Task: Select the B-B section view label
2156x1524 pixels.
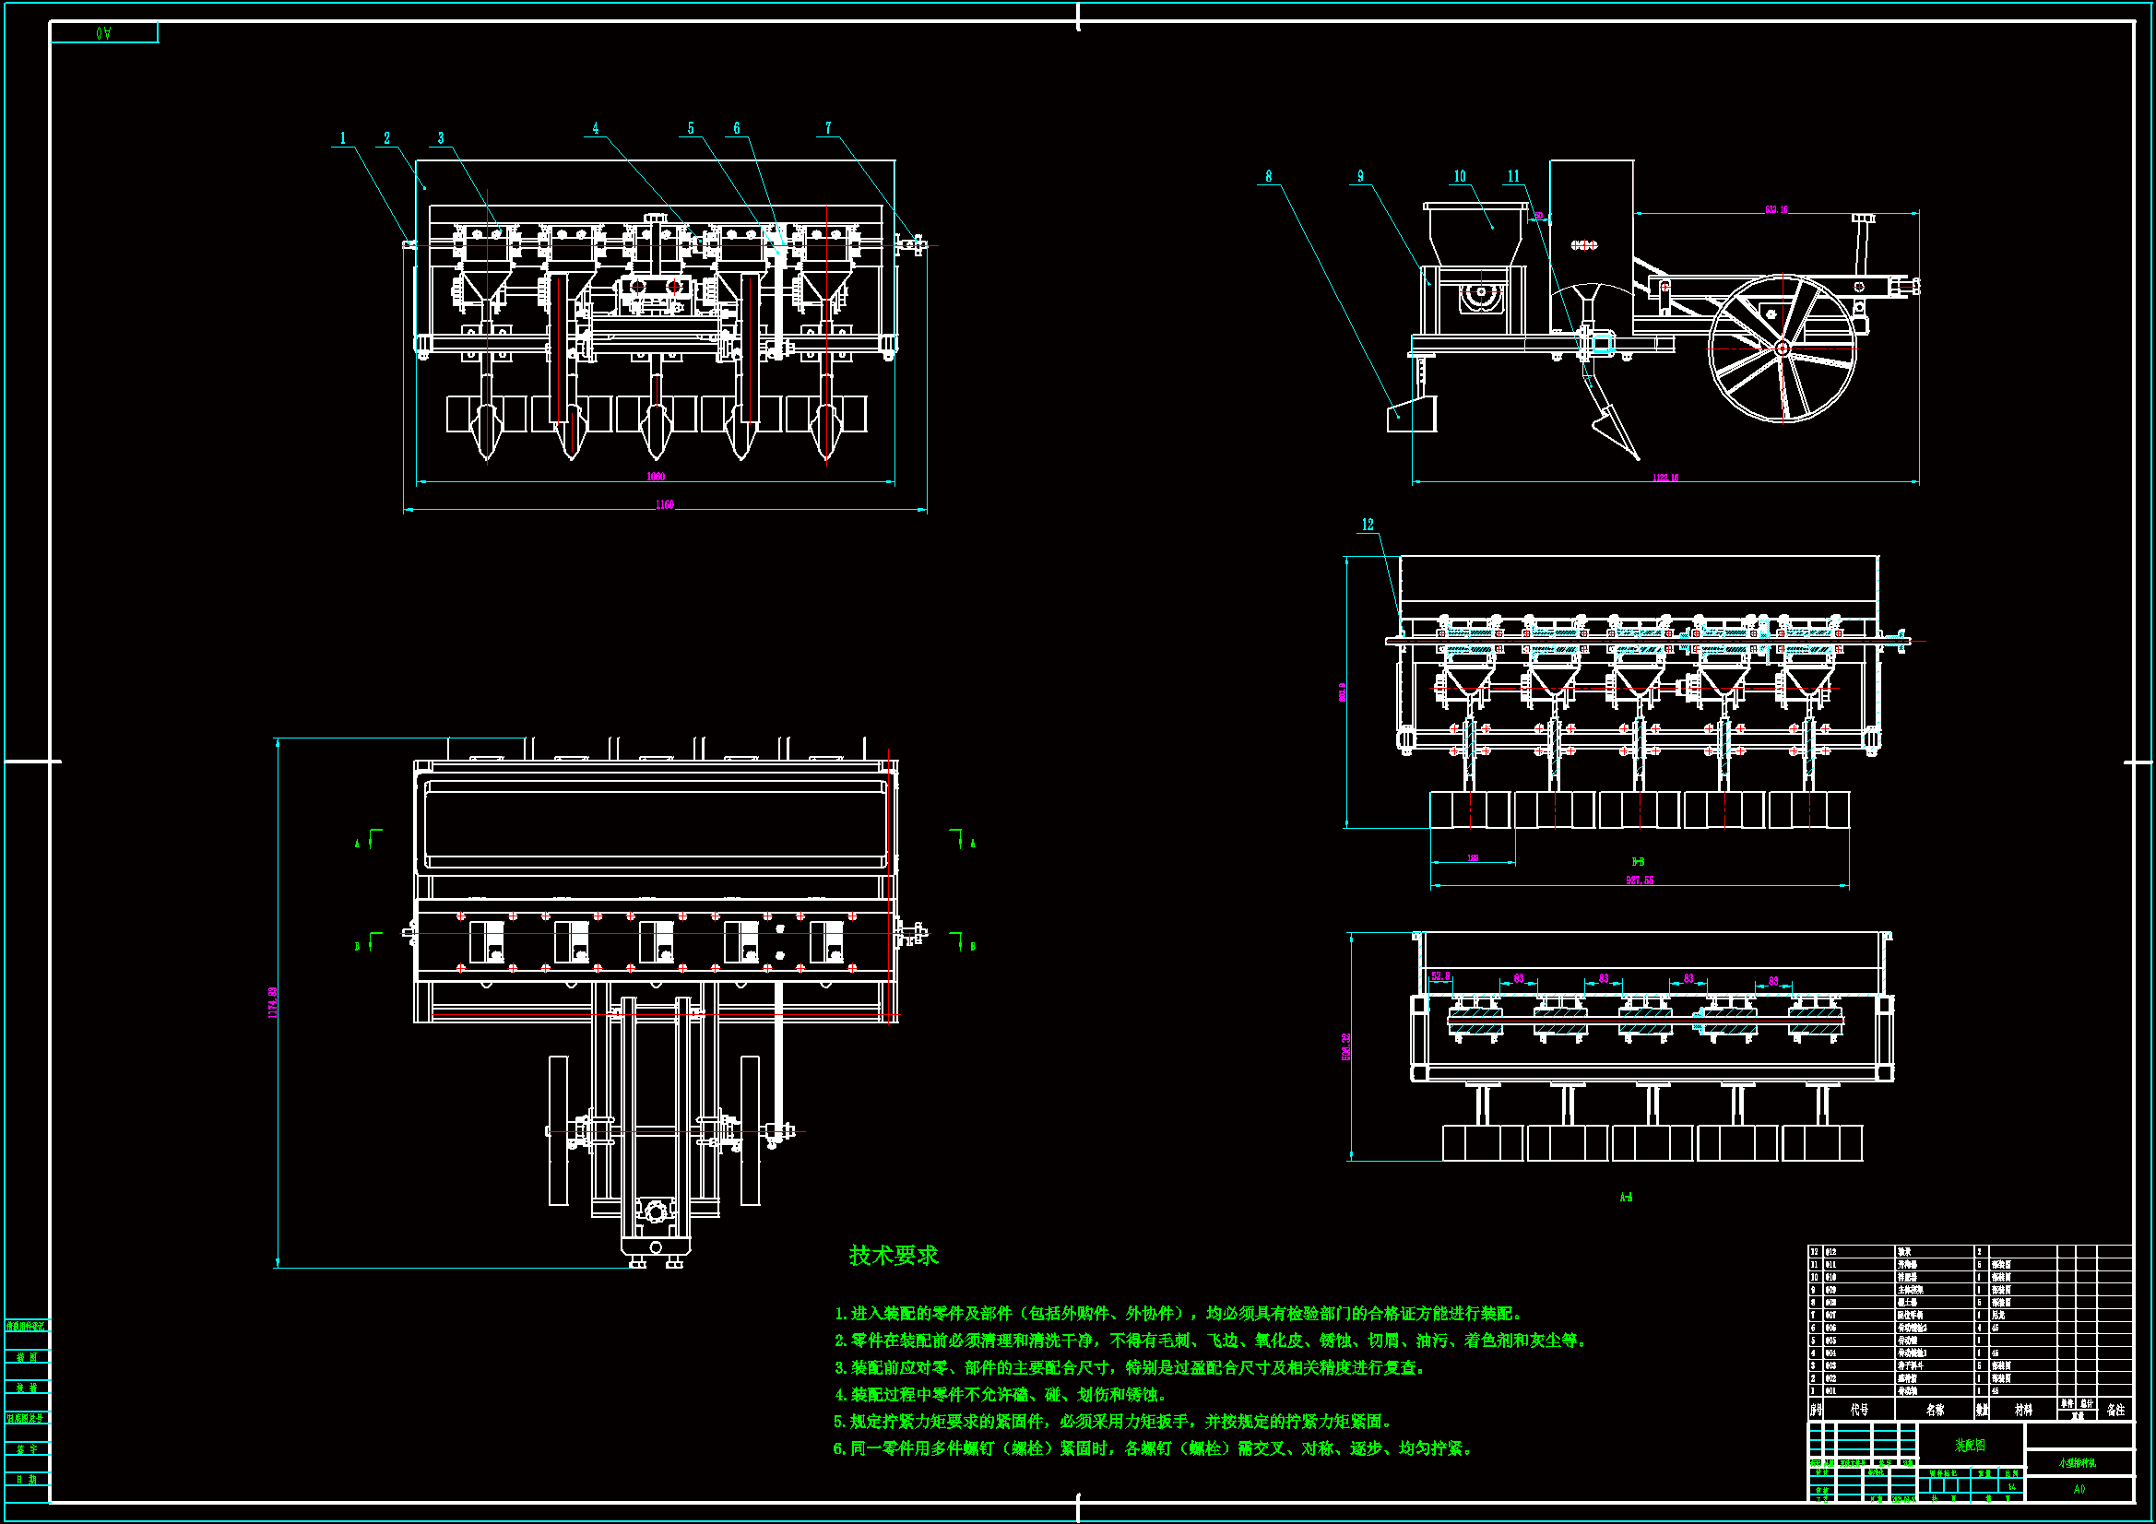Action: (x=1639, y=861)
